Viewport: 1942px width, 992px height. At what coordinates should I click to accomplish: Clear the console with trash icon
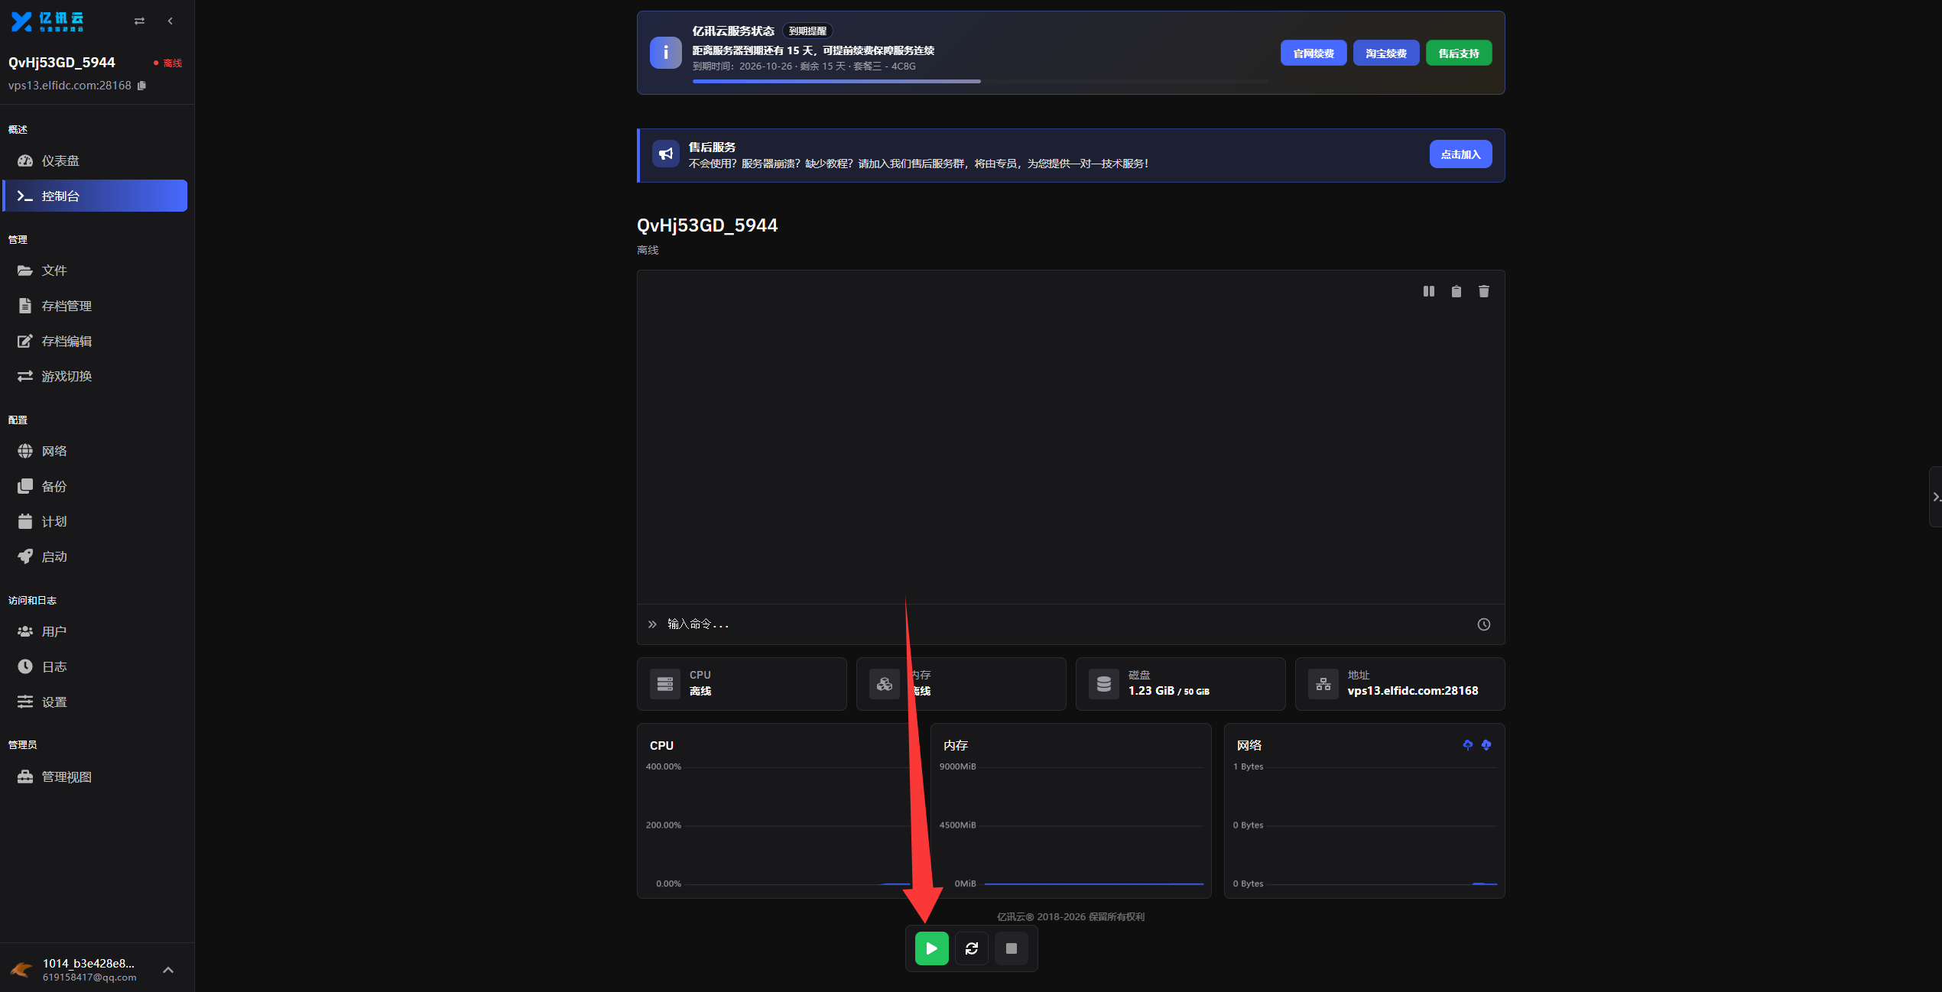tap(1483, 291)
